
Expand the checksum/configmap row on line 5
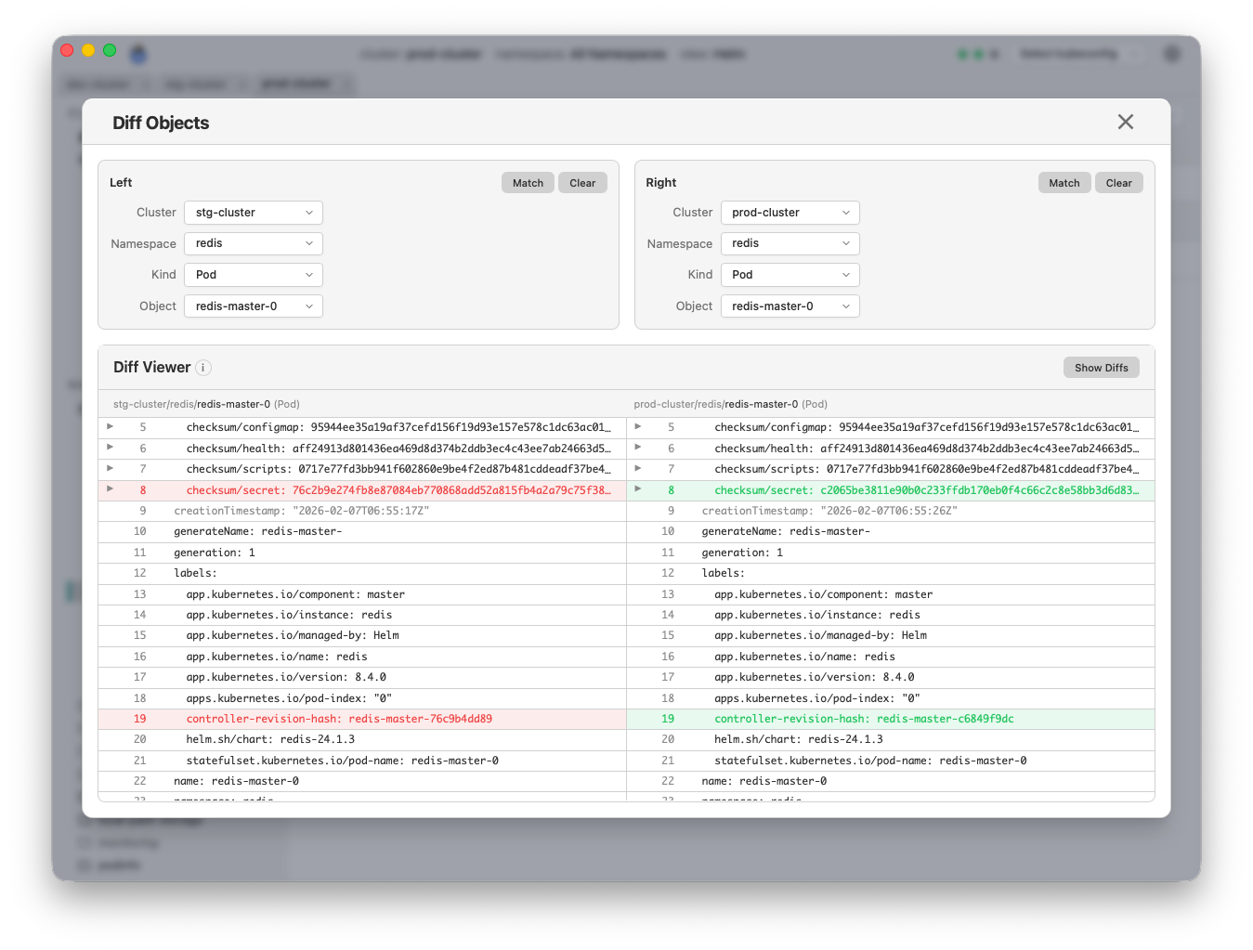(110, 427)
